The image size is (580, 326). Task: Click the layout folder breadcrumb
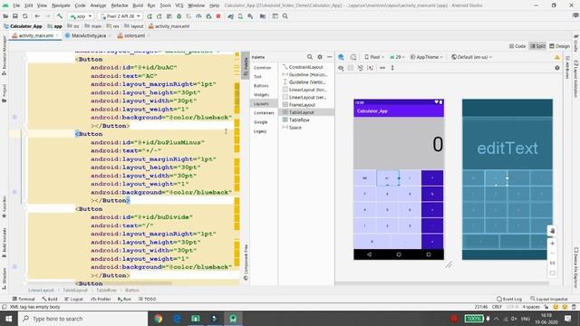134,26
